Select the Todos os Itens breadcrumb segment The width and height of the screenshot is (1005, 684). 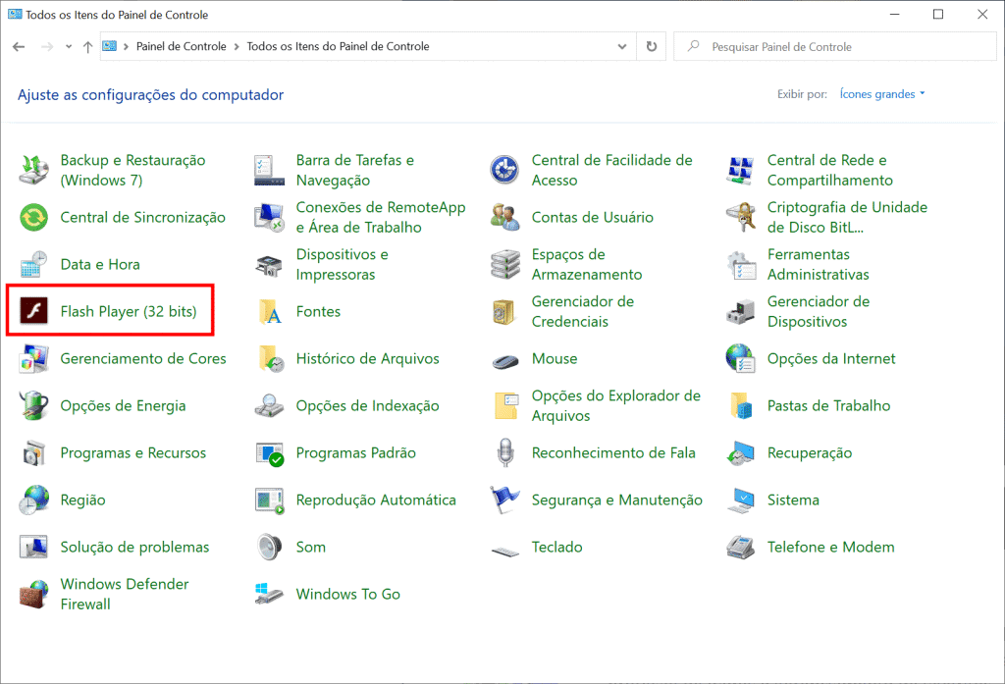[338, 46]
